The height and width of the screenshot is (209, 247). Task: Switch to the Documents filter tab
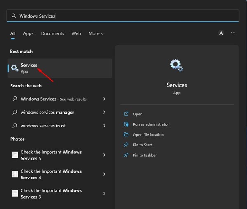[52, 33]
